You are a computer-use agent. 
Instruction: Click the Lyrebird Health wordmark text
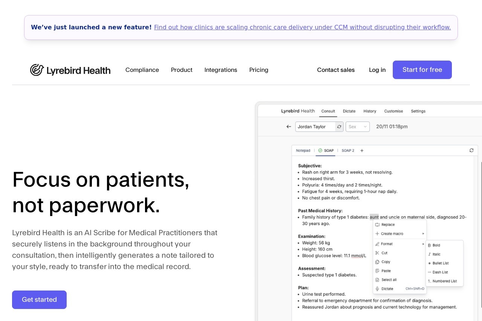pos(78,71)
